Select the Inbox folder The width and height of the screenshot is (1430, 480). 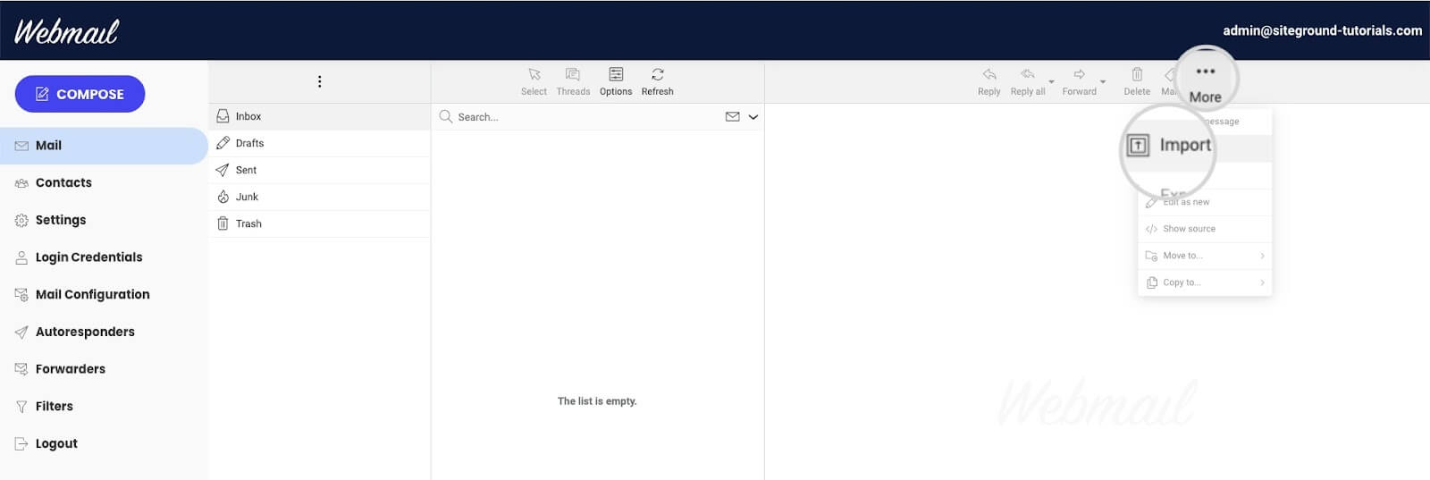click(x=319, y=116)
